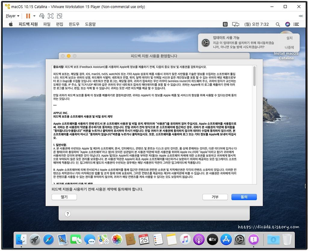Screen dimensions: 309x251
Task: Open Podcasts from the Dock
Action: (199, 239)
